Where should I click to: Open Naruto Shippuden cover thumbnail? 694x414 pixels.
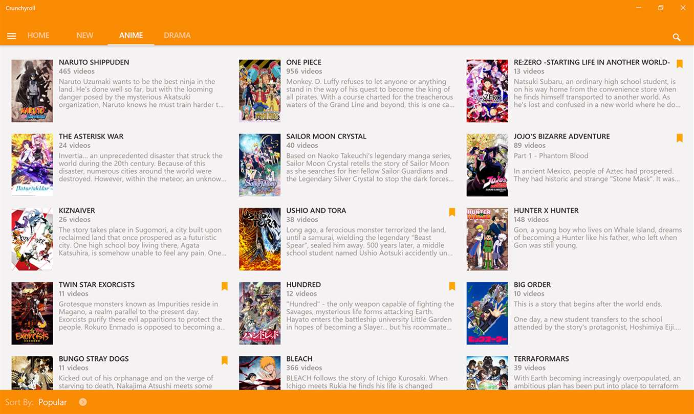(32, 91)
